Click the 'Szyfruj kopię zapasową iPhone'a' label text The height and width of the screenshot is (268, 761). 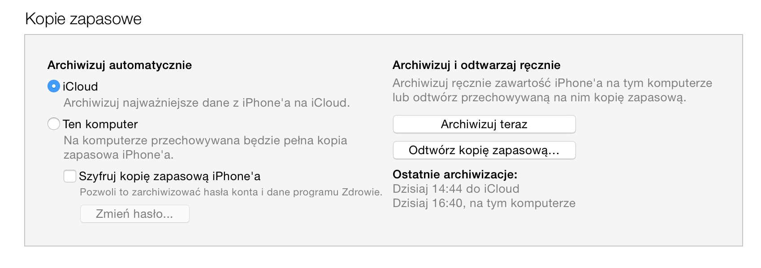169,176
